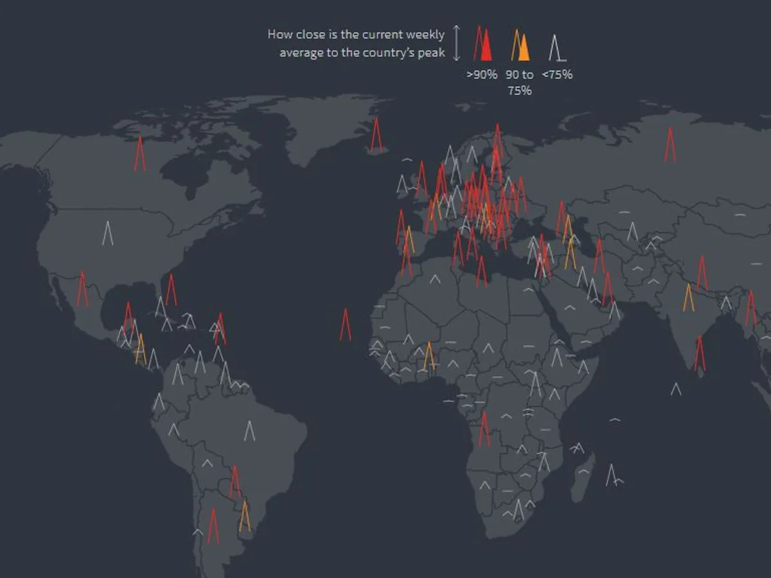
Task: Select the red spike over Iceland
Action: (x=377, y=135)
